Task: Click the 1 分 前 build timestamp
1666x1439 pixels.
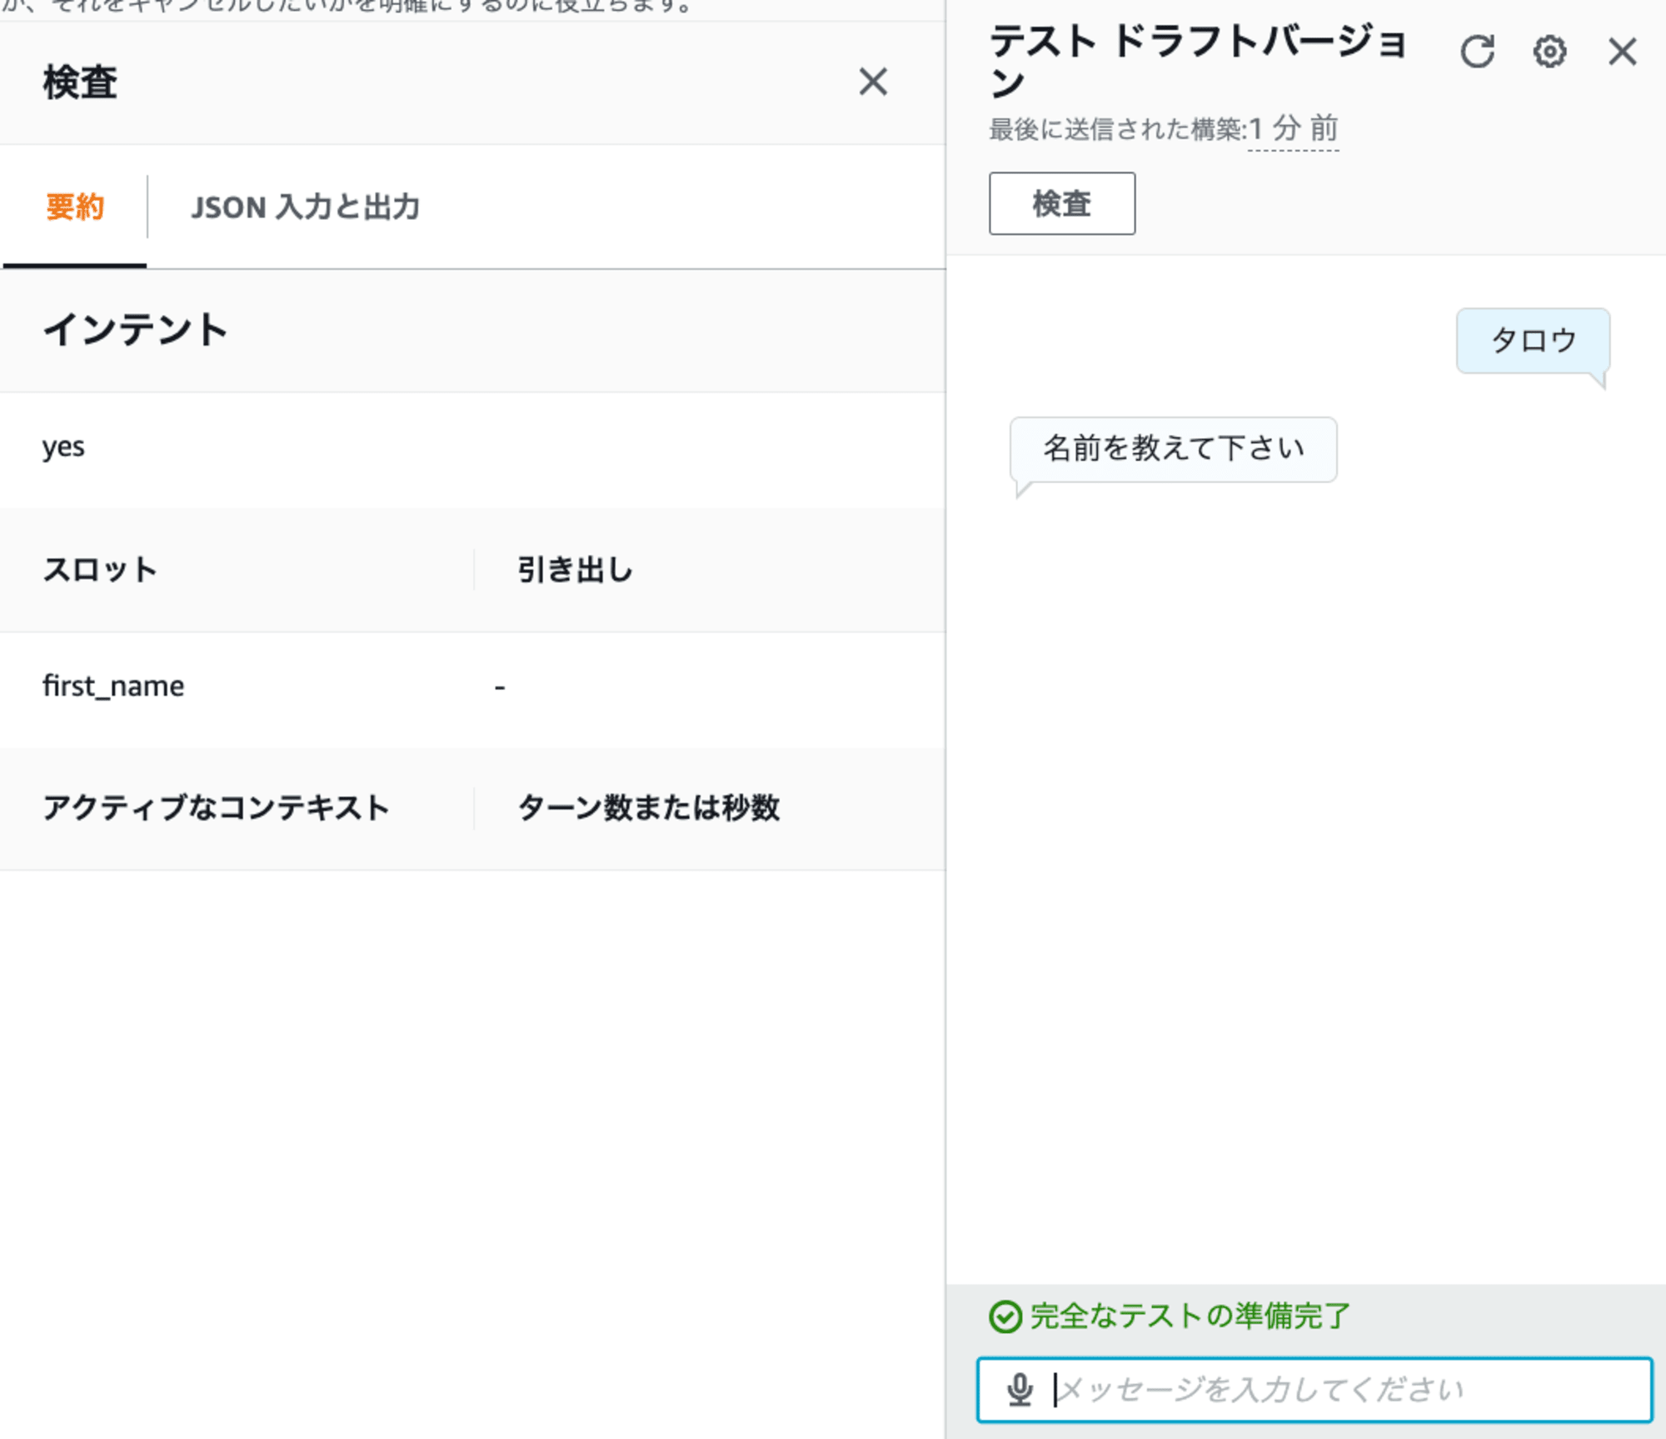Action: [x=1293, y=129]
